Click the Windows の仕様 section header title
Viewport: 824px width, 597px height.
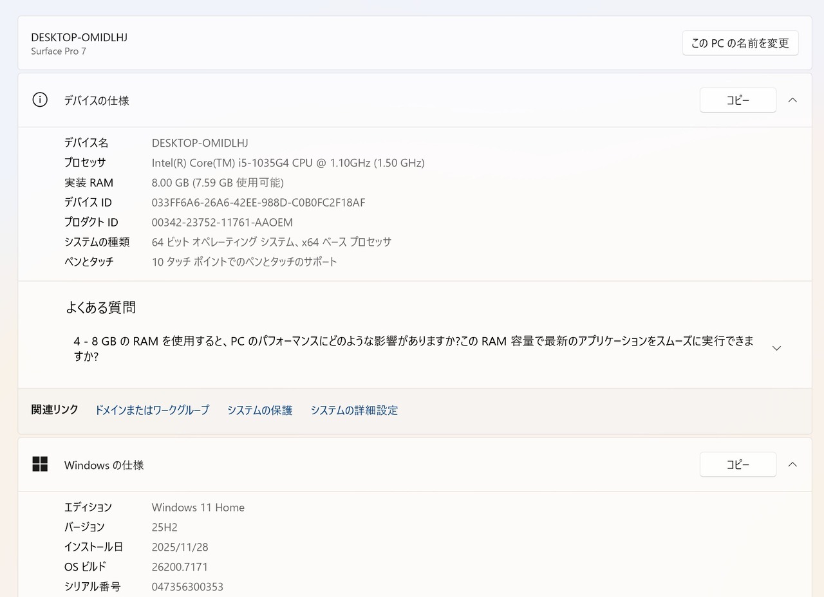tap(104, 465)
